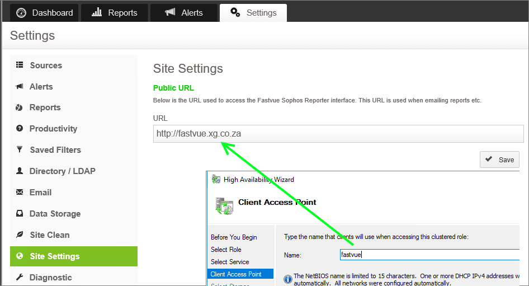Click the Settings gears icon
Screen dimensions: 529x286
235,12
